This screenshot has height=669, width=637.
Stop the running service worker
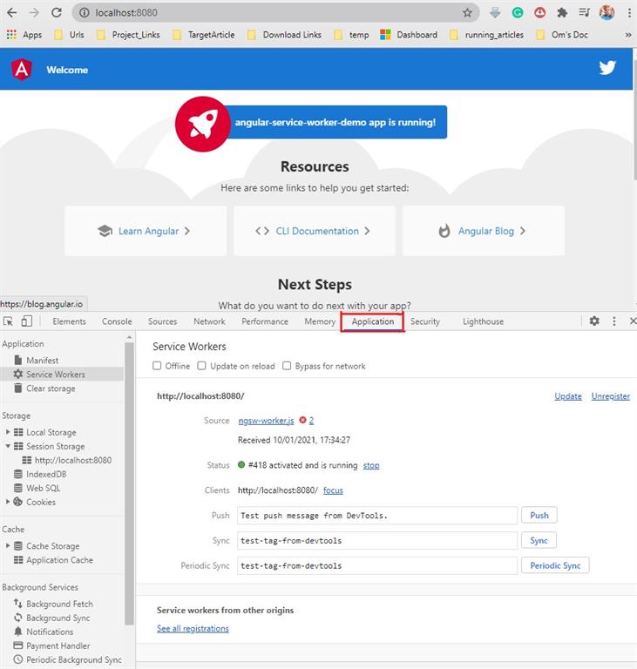pyautogui.click(x=371, y=465)
